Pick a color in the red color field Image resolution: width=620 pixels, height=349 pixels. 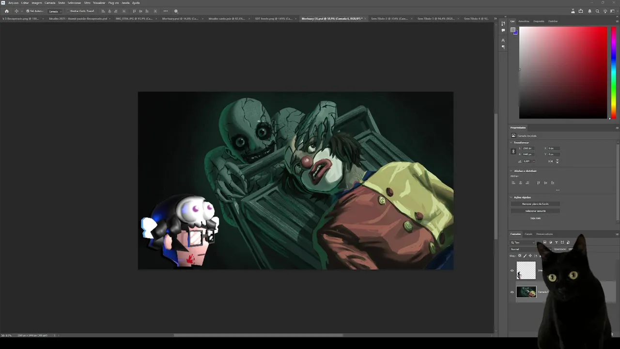point(563,73)
